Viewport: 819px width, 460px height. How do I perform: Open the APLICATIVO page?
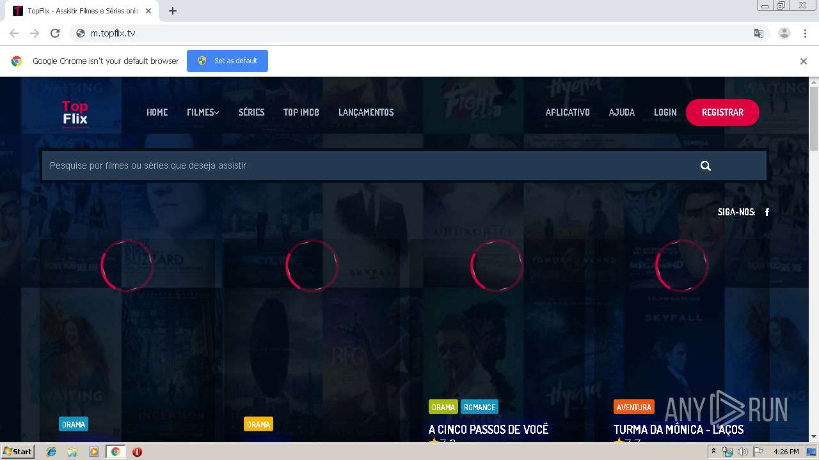[x=568, y=112]
